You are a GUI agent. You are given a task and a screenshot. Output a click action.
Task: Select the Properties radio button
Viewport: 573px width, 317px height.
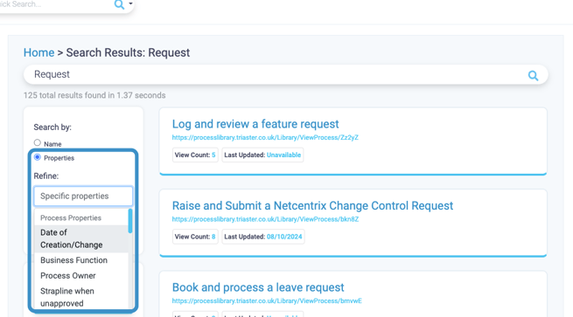[38, 157]
